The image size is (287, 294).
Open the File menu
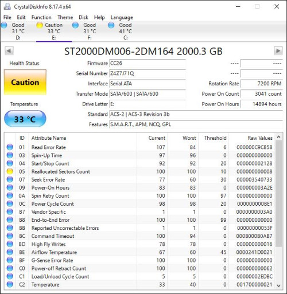(x=7, y=17)
